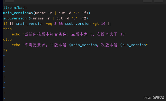Click the 当前内核版本符合条件 string text
The image size is (166, 101).
[45, 34]
